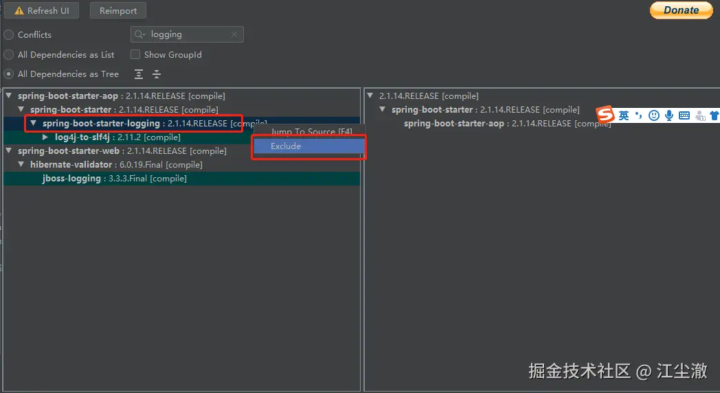The height and width of the screenshot is (393, 720).
Task: Click the Sogou user account icon
Action: [x=700, y=115]
